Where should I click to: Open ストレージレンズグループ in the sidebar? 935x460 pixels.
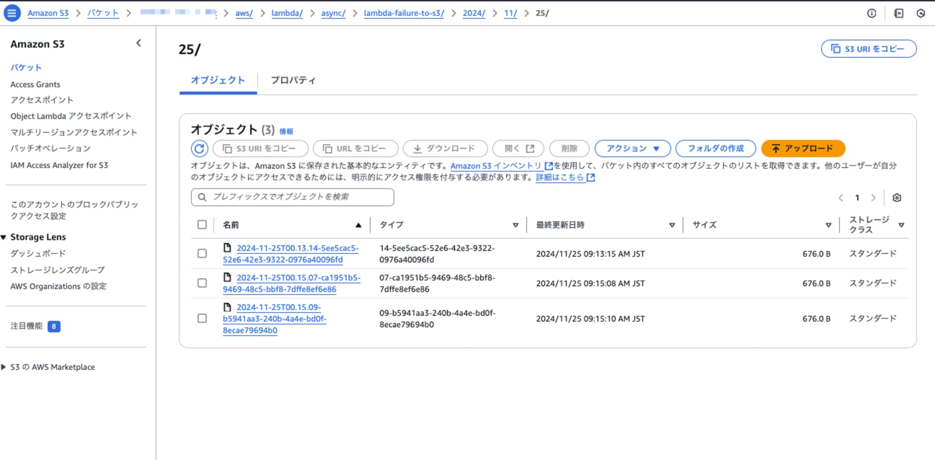tap(58, 270)
